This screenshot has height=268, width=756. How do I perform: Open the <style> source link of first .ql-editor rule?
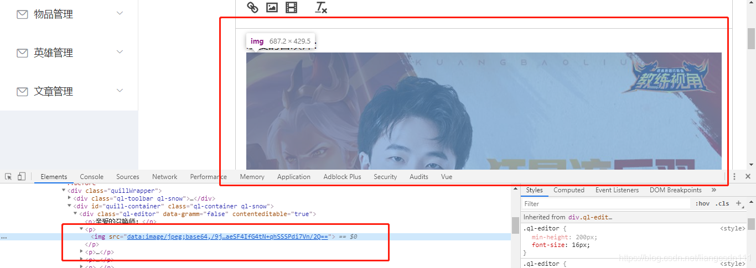click(x=733, y=229)
